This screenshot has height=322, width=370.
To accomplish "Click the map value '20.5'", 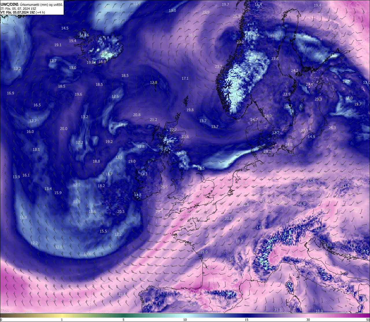I will tap(121, 212).
